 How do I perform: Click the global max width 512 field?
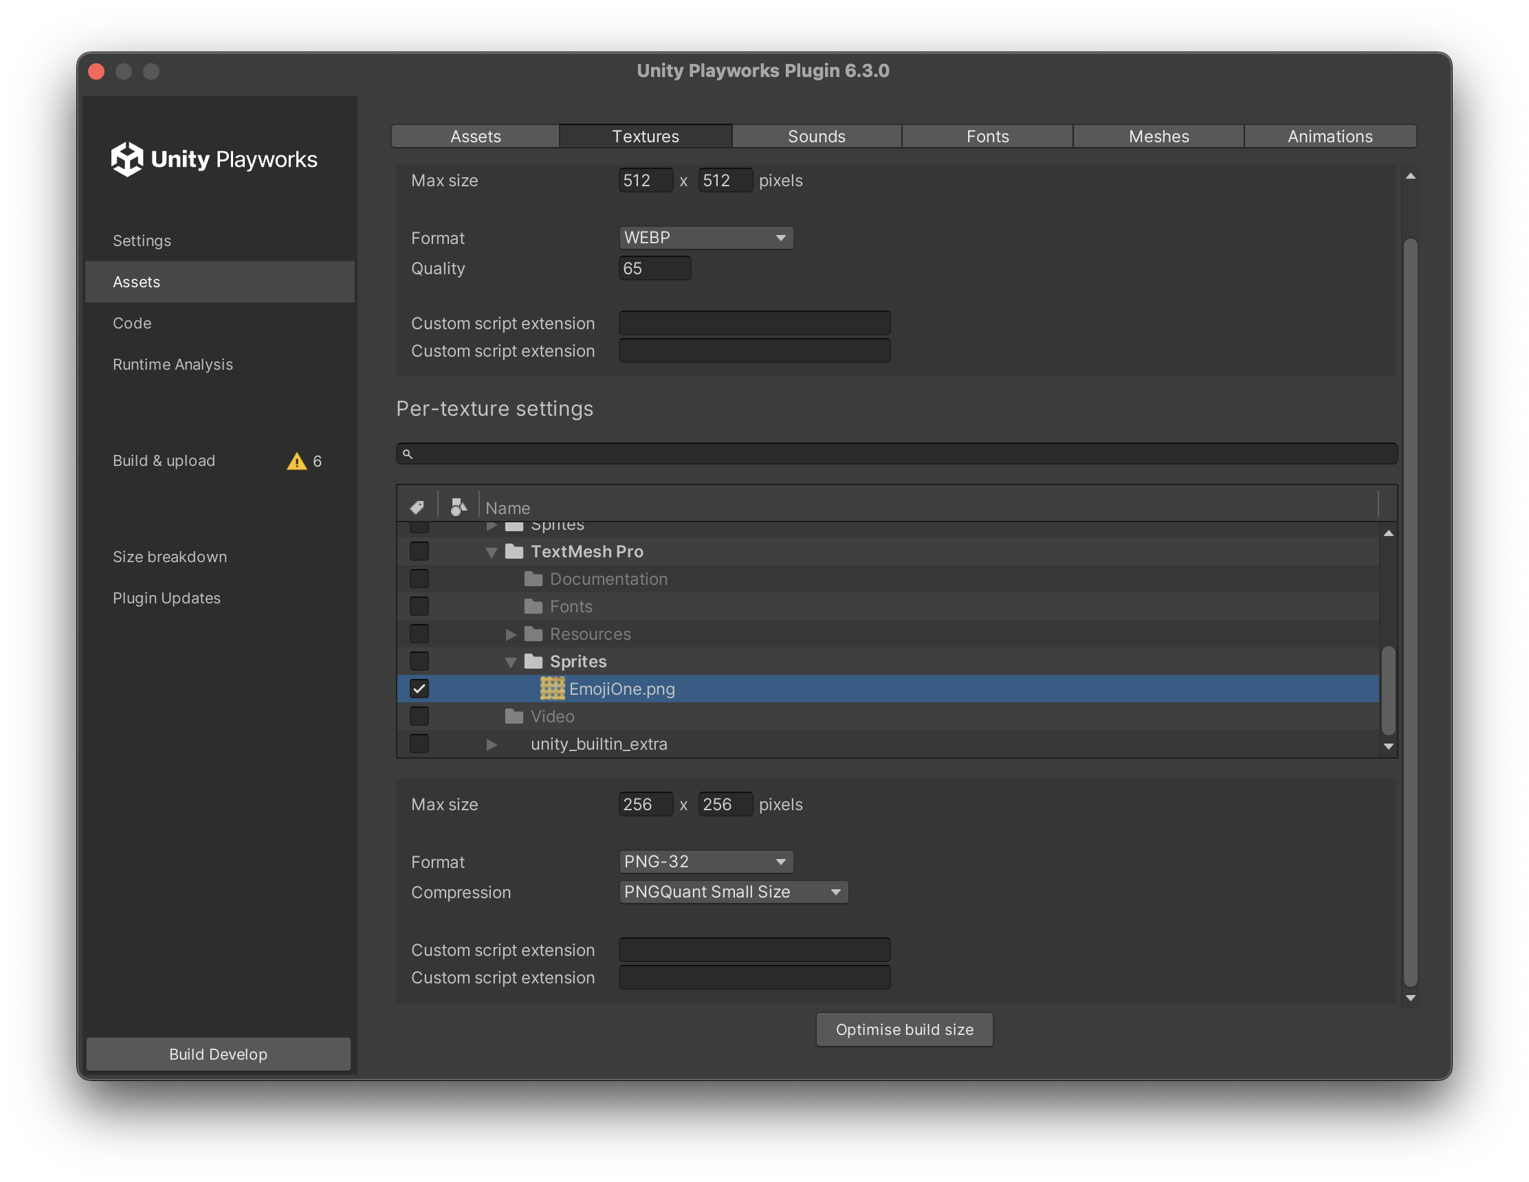coord(646,181)
